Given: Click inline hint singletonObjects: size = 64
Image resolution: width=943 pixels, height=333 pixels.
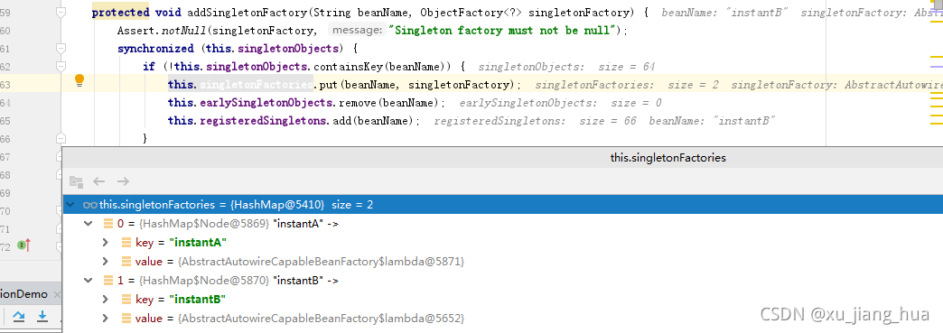Looking at the screenshot, I should [x=566, y=67].
